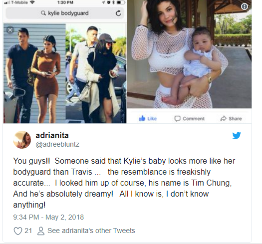Open adrianita's profile avatar
The height and width of the screenshot is (244, 262).
(x=22, y=140)
